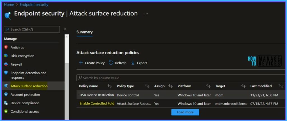This screenshot has width=287, height=121.
Task: Open Device compliance menu item
Action: pyautogui.click(x=25, y=103)
